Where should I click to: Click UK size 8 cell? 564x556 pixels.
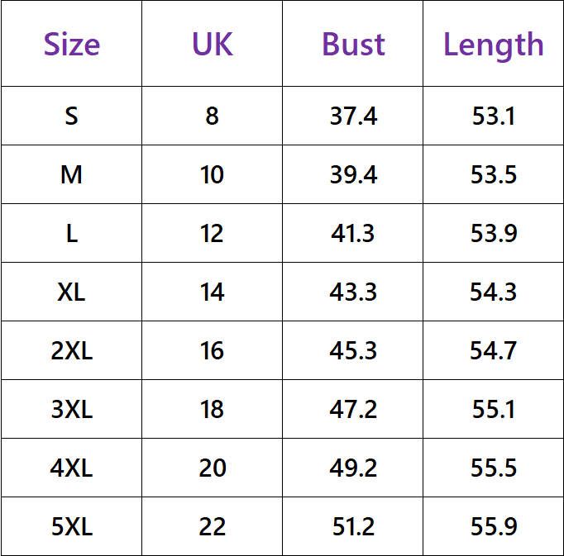pyautogui.click(x=213, y=116)
